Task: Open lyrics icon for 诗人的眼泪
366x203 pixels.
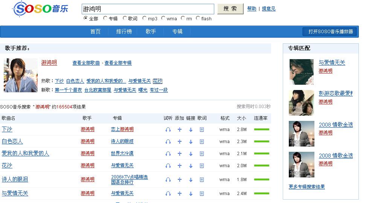Action: (x=202, y=180)
